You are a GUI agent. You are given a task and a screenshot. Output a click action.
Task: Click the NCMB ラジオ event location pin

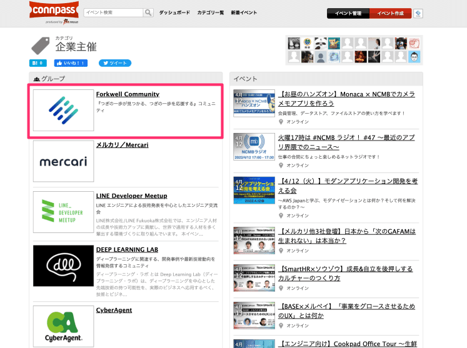coord(281,165)
